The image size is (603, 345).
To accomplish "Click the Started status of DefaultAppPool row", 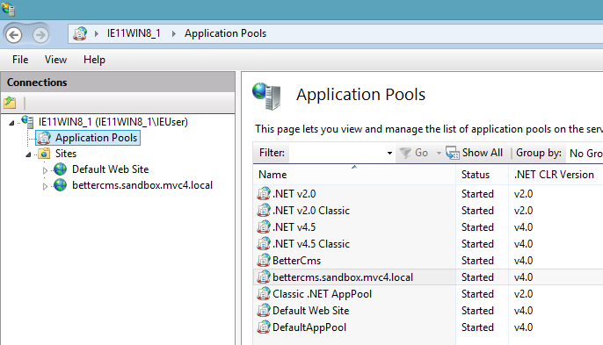I will coord(477,327).
